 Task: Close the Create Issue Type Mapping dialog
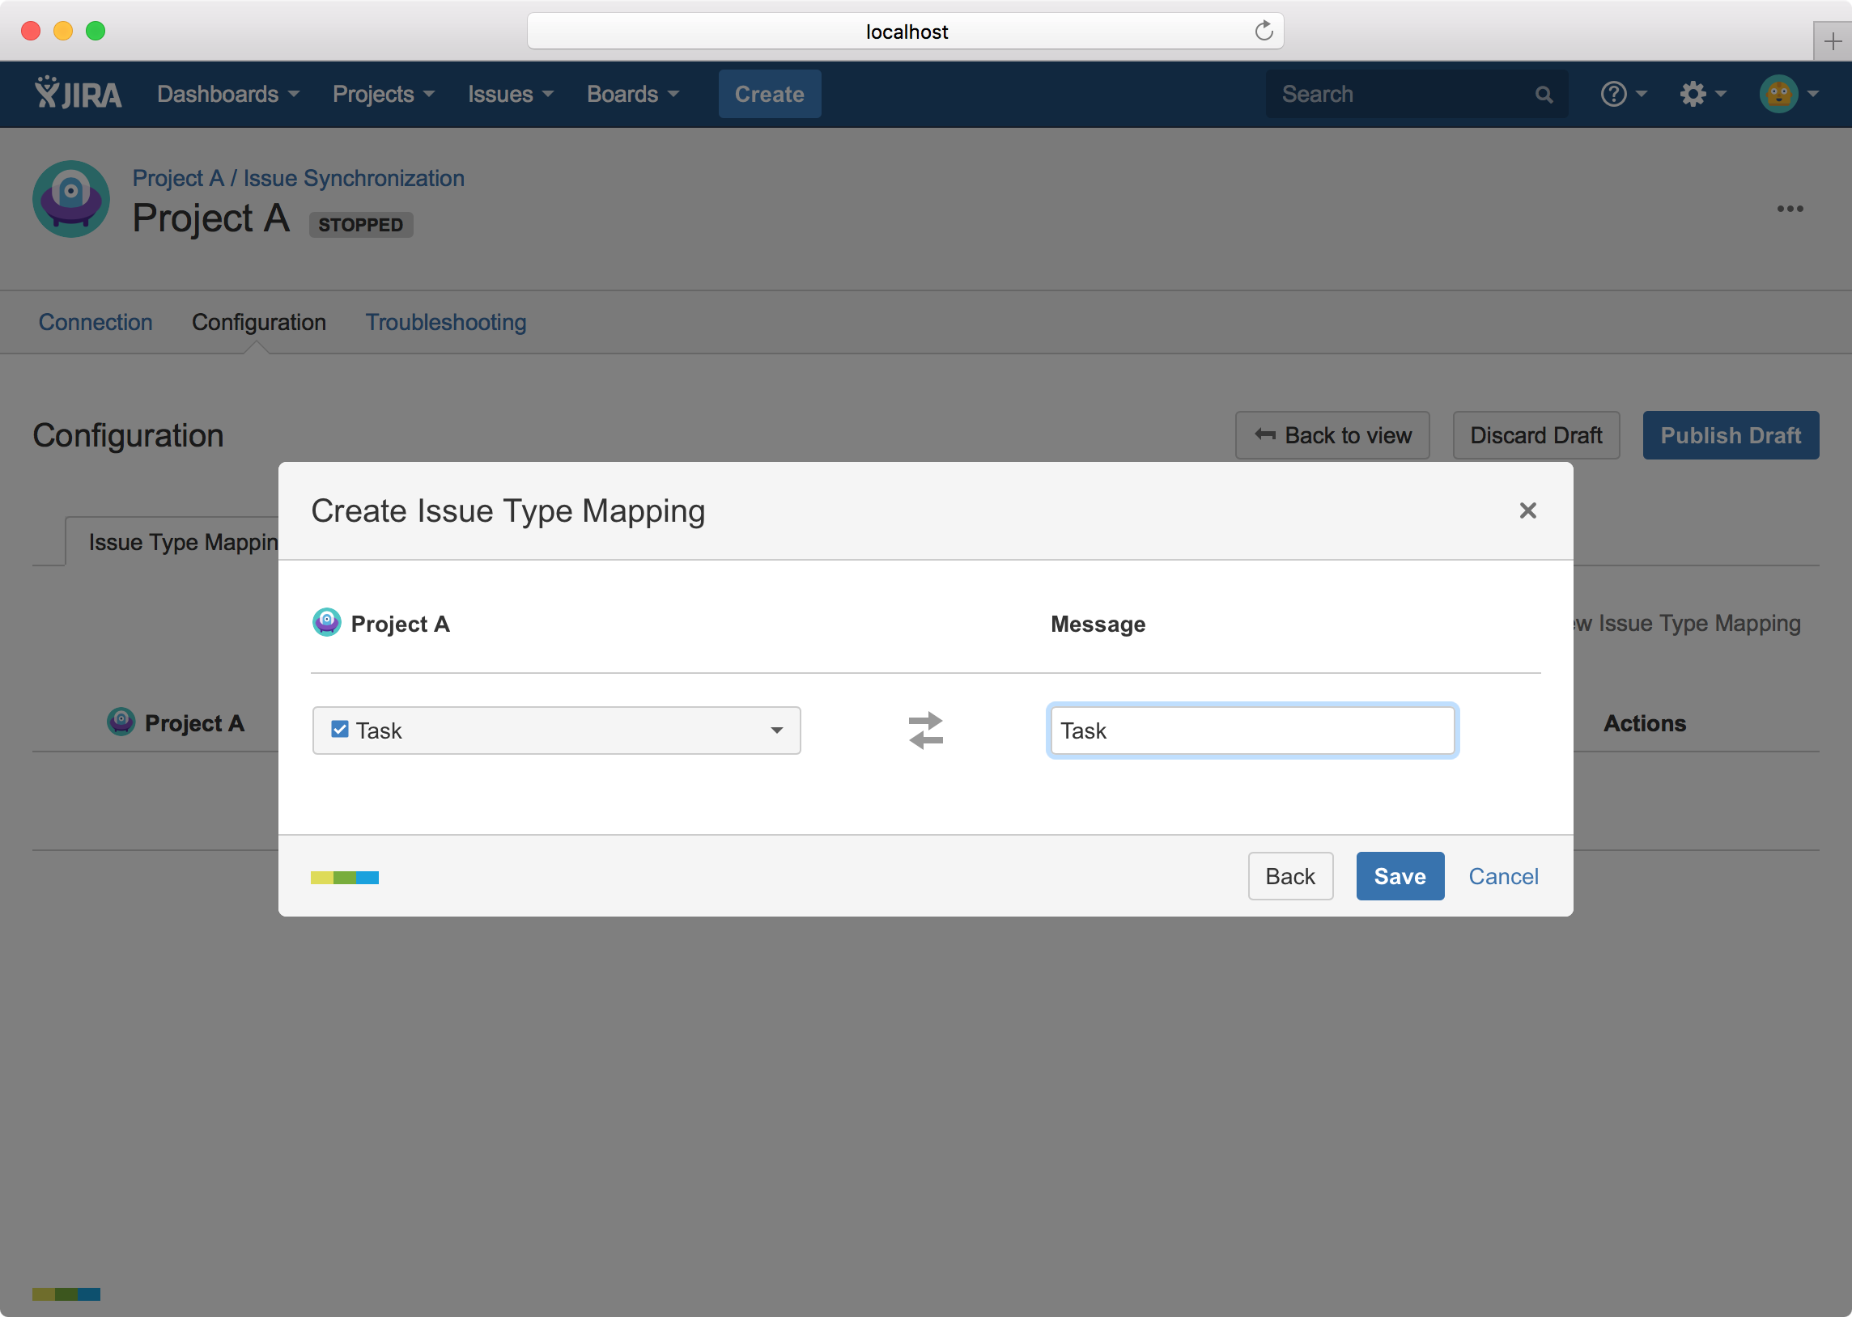pos(1527,511)
